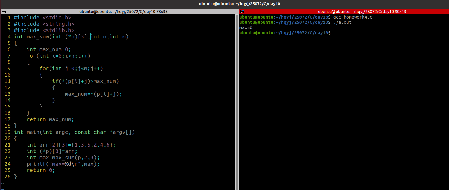Click the 'return max_num;' line

click(50, 119)
